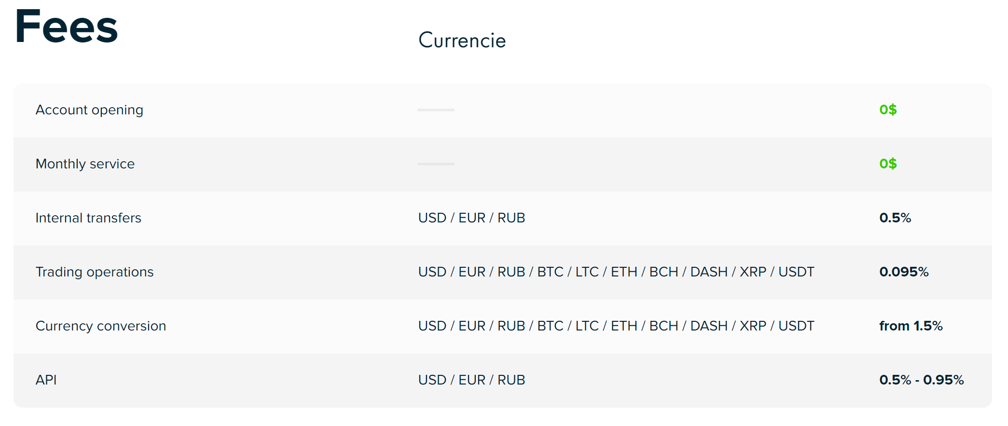The width and height of the screenshot is (1008, 426).
Task: Click the "from 1.5%" conversion fee
Action: tap(911, 326)
